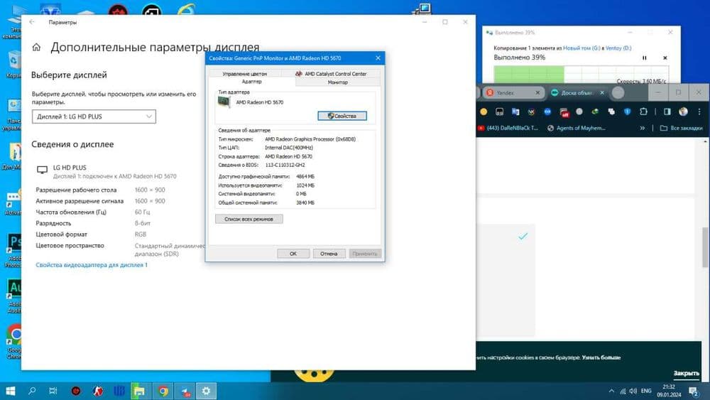The image size is (710, 400).
Task: Open the Counter-Strike icon on the taskbar
Action: [97, 391]
